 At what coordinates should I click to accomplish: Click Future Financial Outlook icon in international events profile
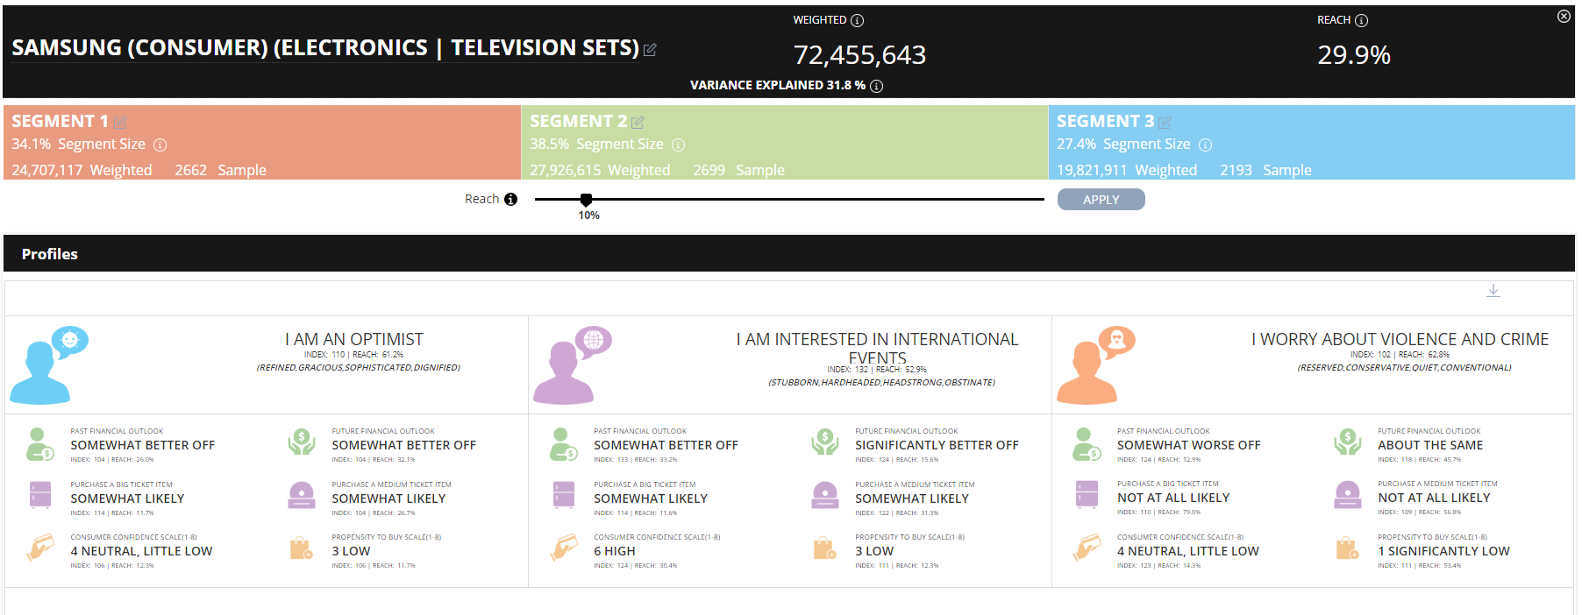tap(825, 442)
